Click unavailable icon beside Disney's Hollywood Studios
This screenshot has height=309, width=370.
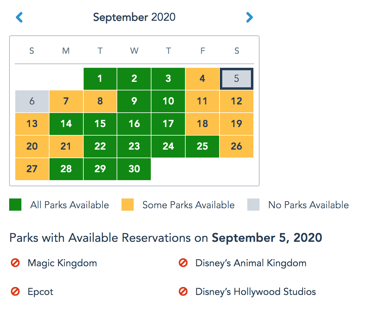(183, 292)
